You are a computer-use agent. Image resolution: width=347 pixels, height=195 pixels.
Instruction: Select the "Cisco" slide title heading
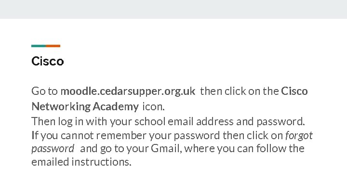pyautogui.click(x=47, y=62)
